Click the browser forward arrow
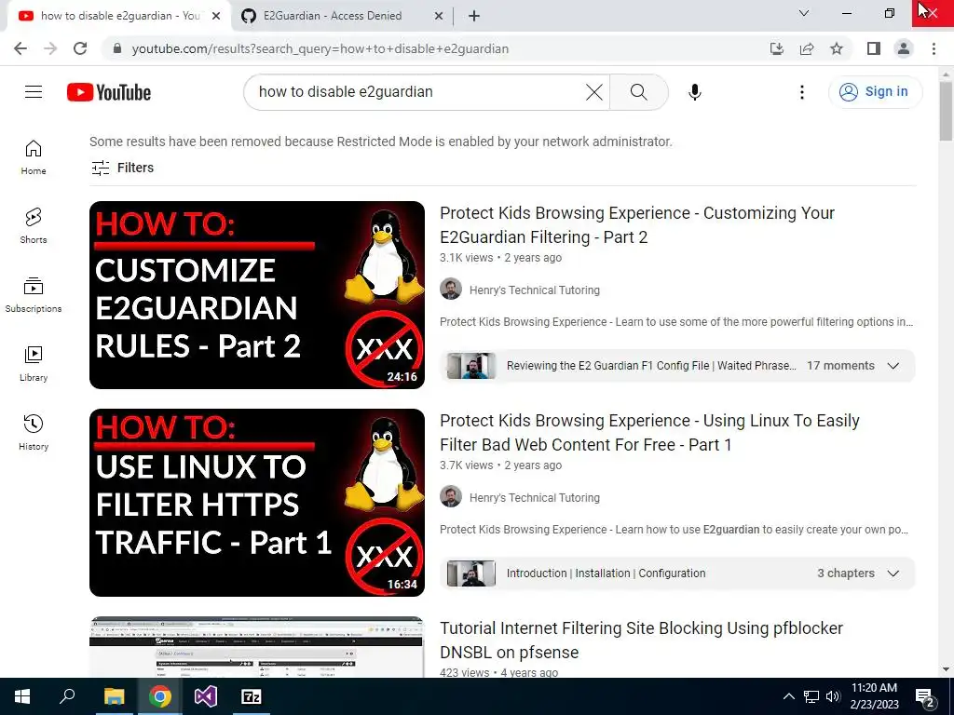This screenshot has width=954, height=715. (x=50, y=48)
